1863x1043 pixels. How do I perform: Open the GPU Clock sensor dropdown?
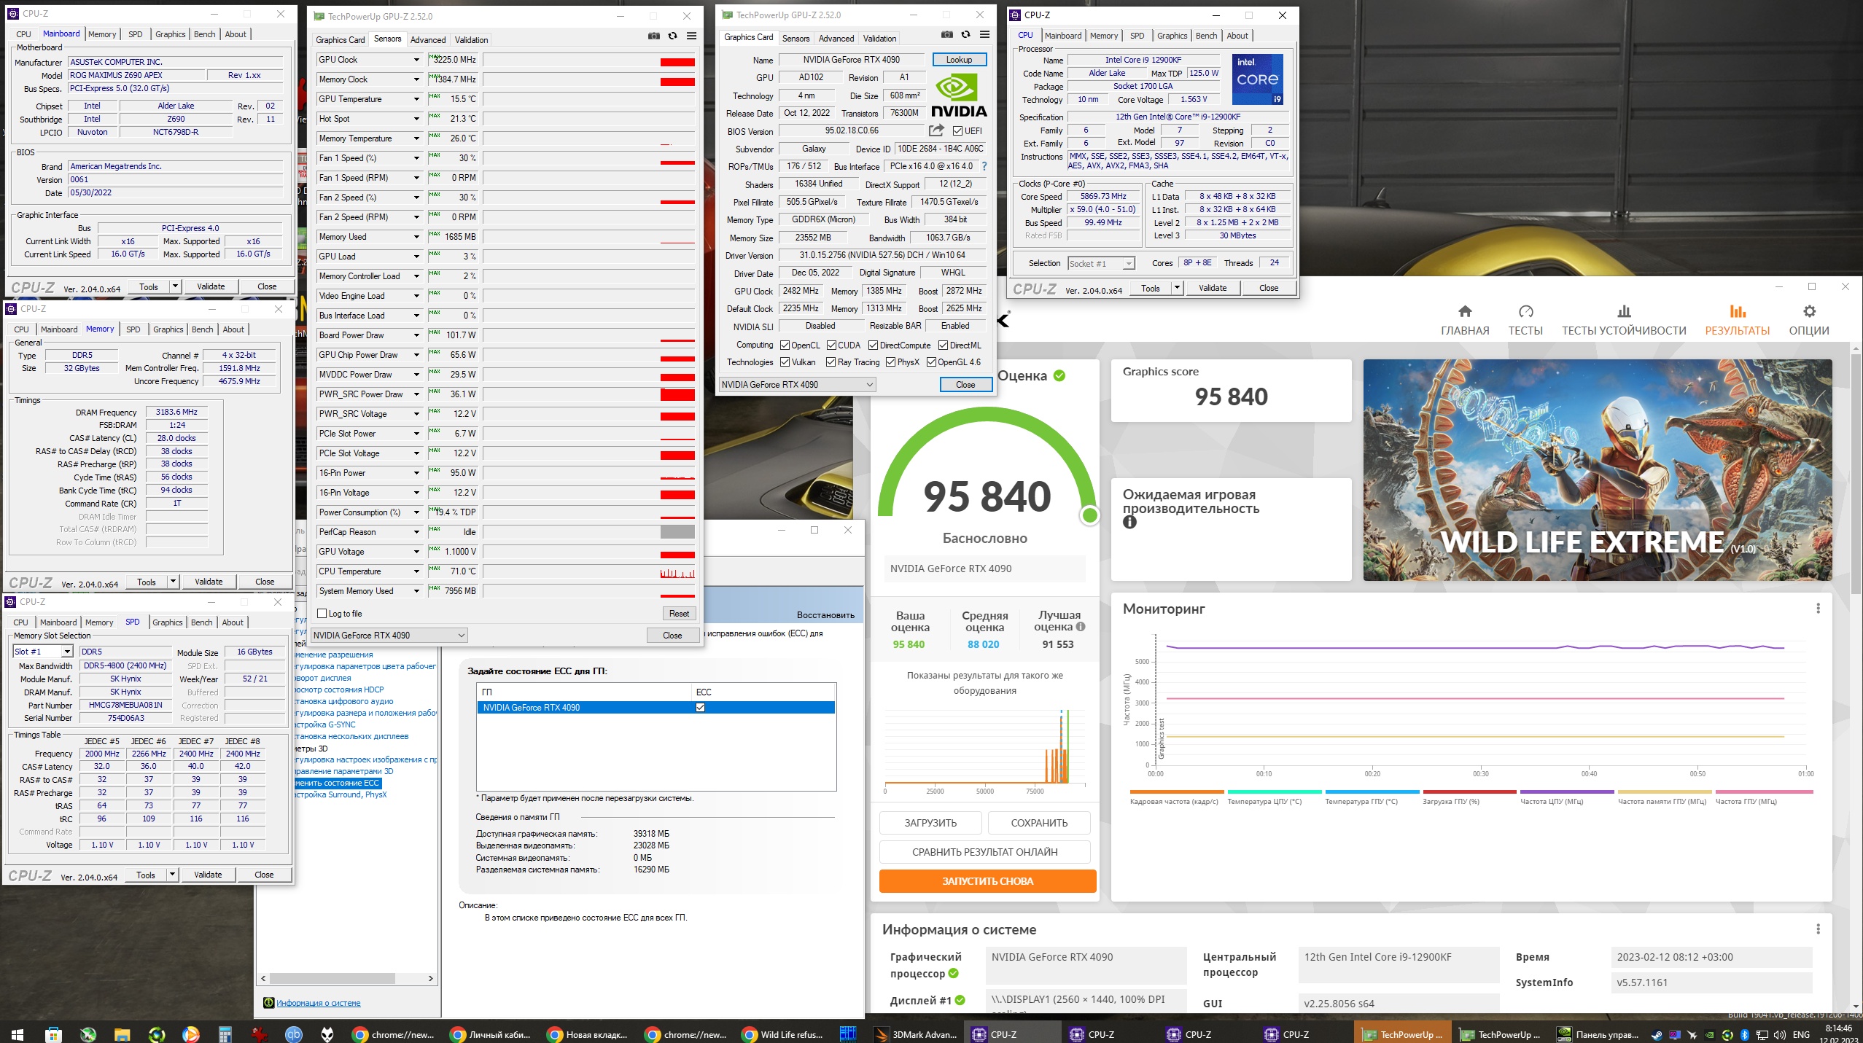[417, 60]
